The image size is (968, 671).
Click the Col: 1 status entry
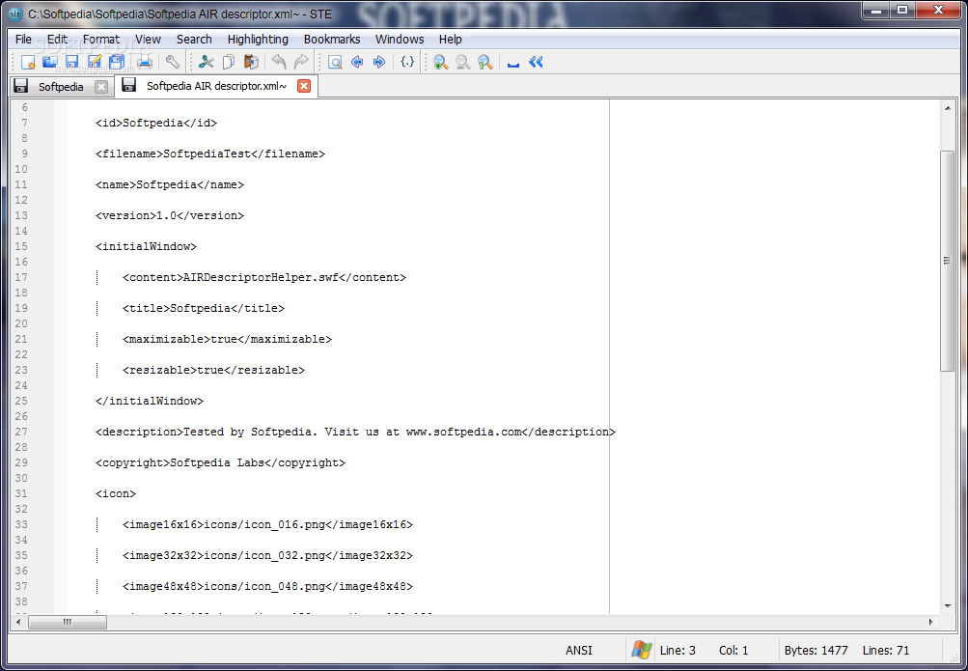tap(733, 650)
